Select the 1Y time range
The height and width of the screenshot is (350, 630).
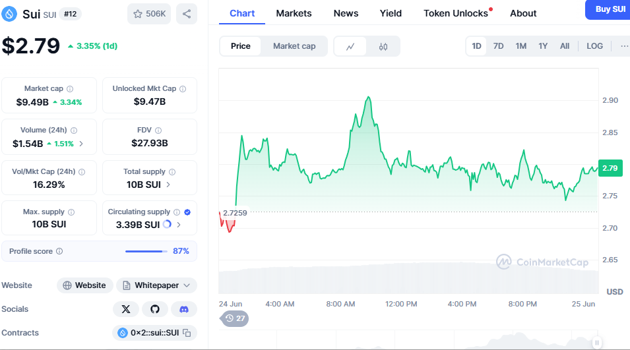543,46
